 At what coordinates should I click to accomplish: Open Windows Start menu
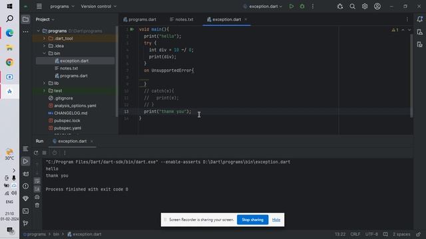coord(9,6)
